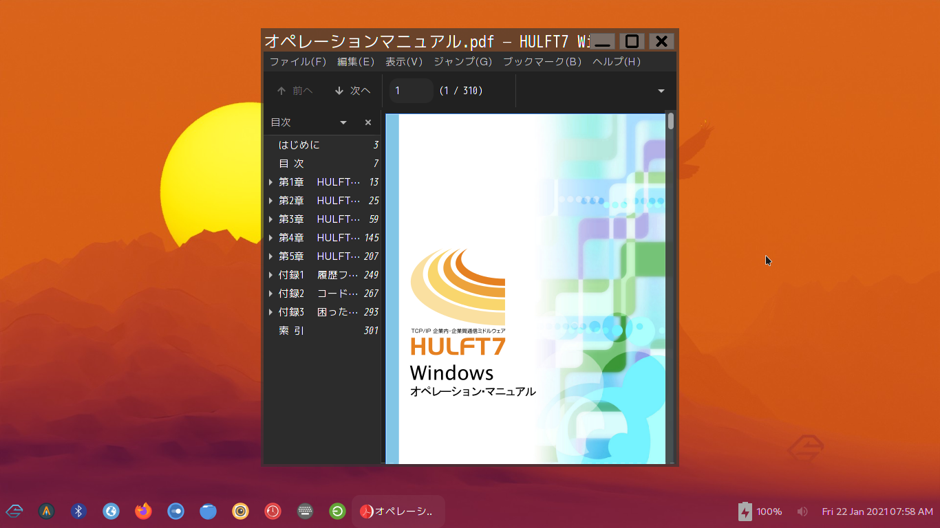Launch Firefox from the taskbar
This screenshot has height=528, width=940.
pos(143,511)
